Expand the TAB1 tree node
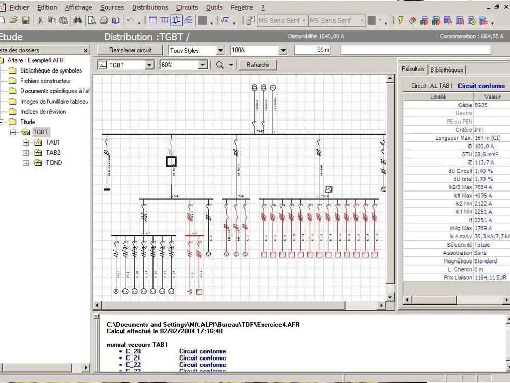 (x=25, y=142)
